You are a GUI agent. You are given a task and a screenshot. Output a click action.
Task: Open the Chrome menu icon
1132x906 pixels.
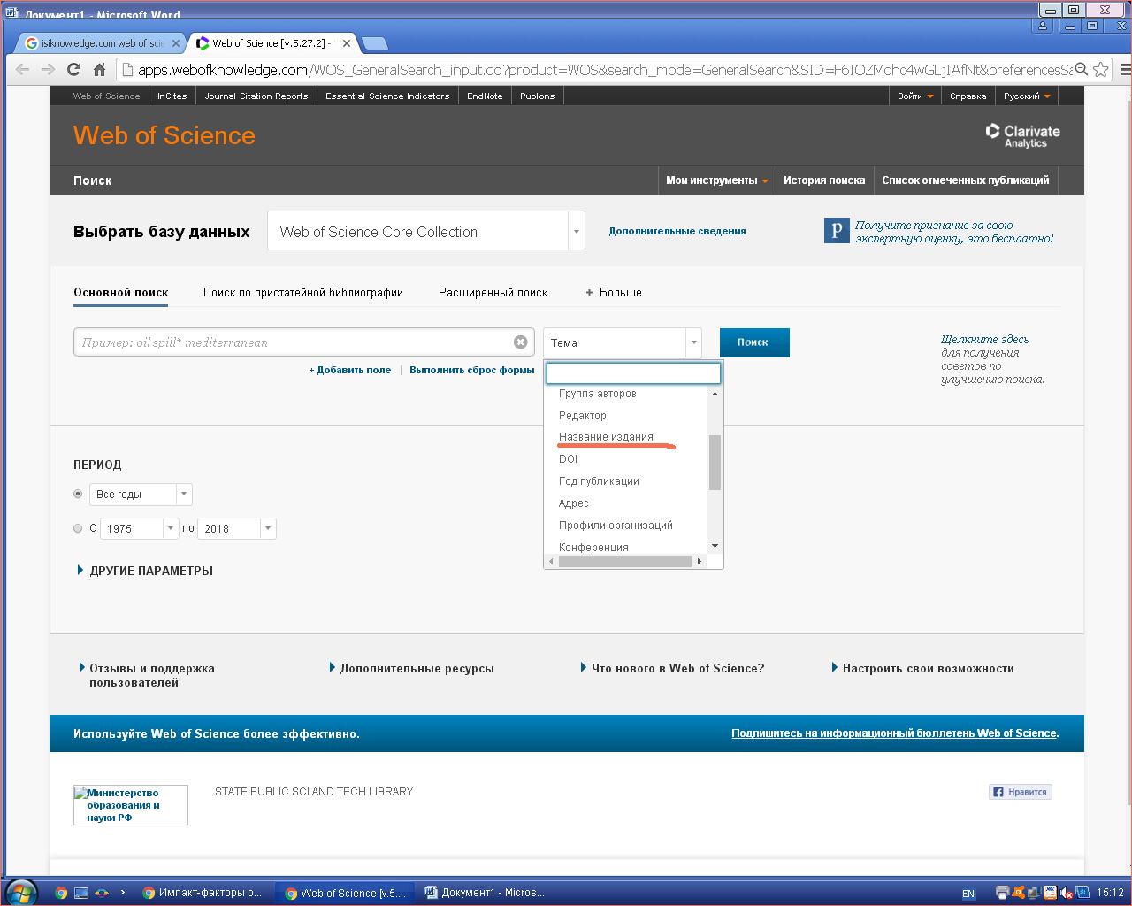[x=1125, y=70]
